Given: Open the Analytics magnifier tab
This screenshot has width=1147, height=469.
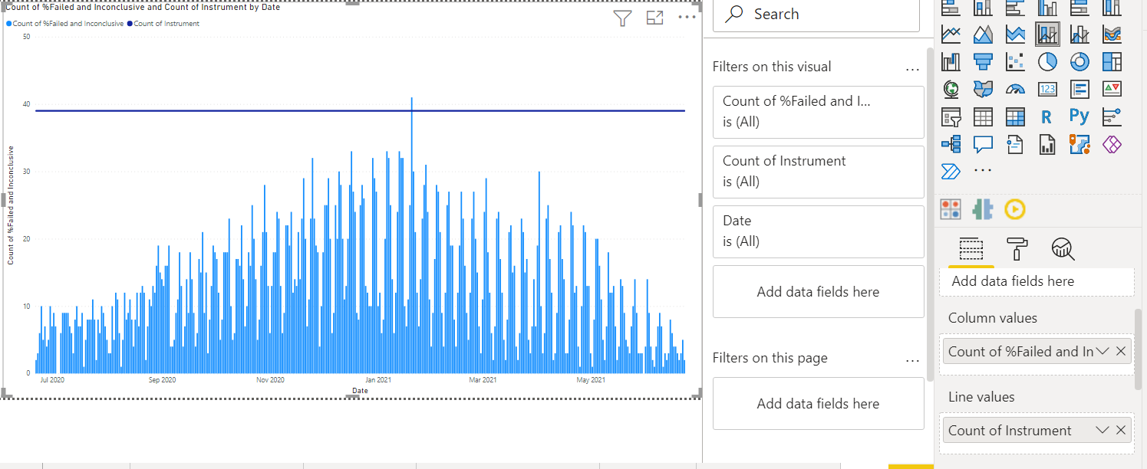Looking at the screenshot, I should pos(1063,248).
